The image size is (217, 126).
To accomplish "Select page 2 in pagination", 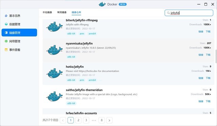I will click(78, 120).
